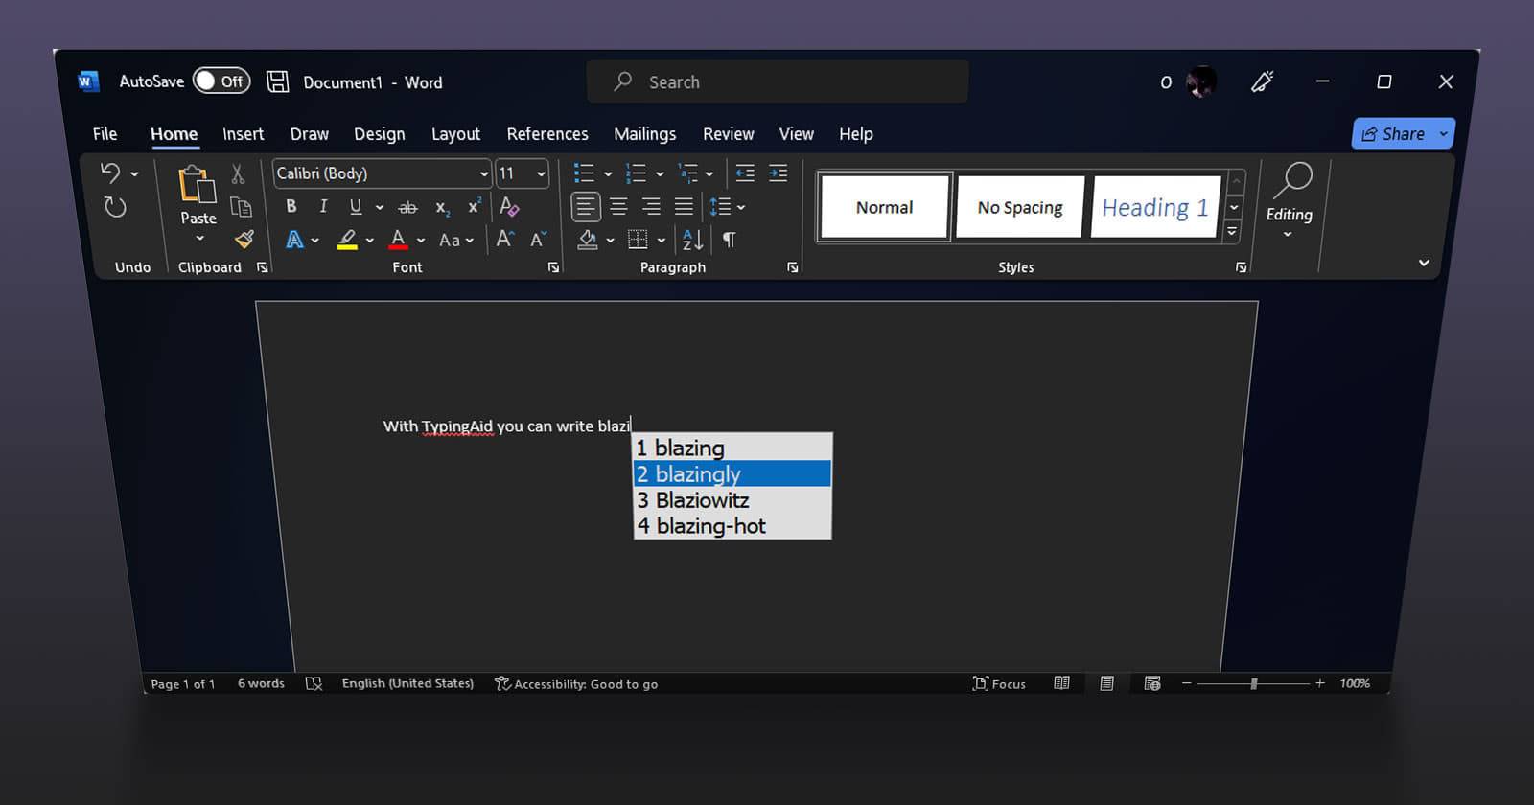Click the Decrease Indent icon

[x=745, y=173]
